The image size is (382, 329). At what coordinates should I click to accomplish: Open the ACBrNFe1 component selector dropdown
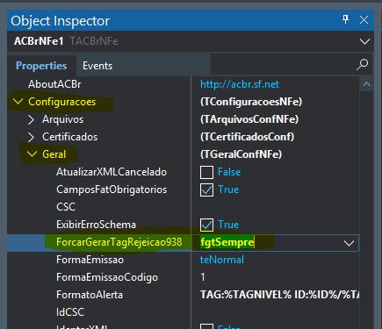click(x=364, y=41)
